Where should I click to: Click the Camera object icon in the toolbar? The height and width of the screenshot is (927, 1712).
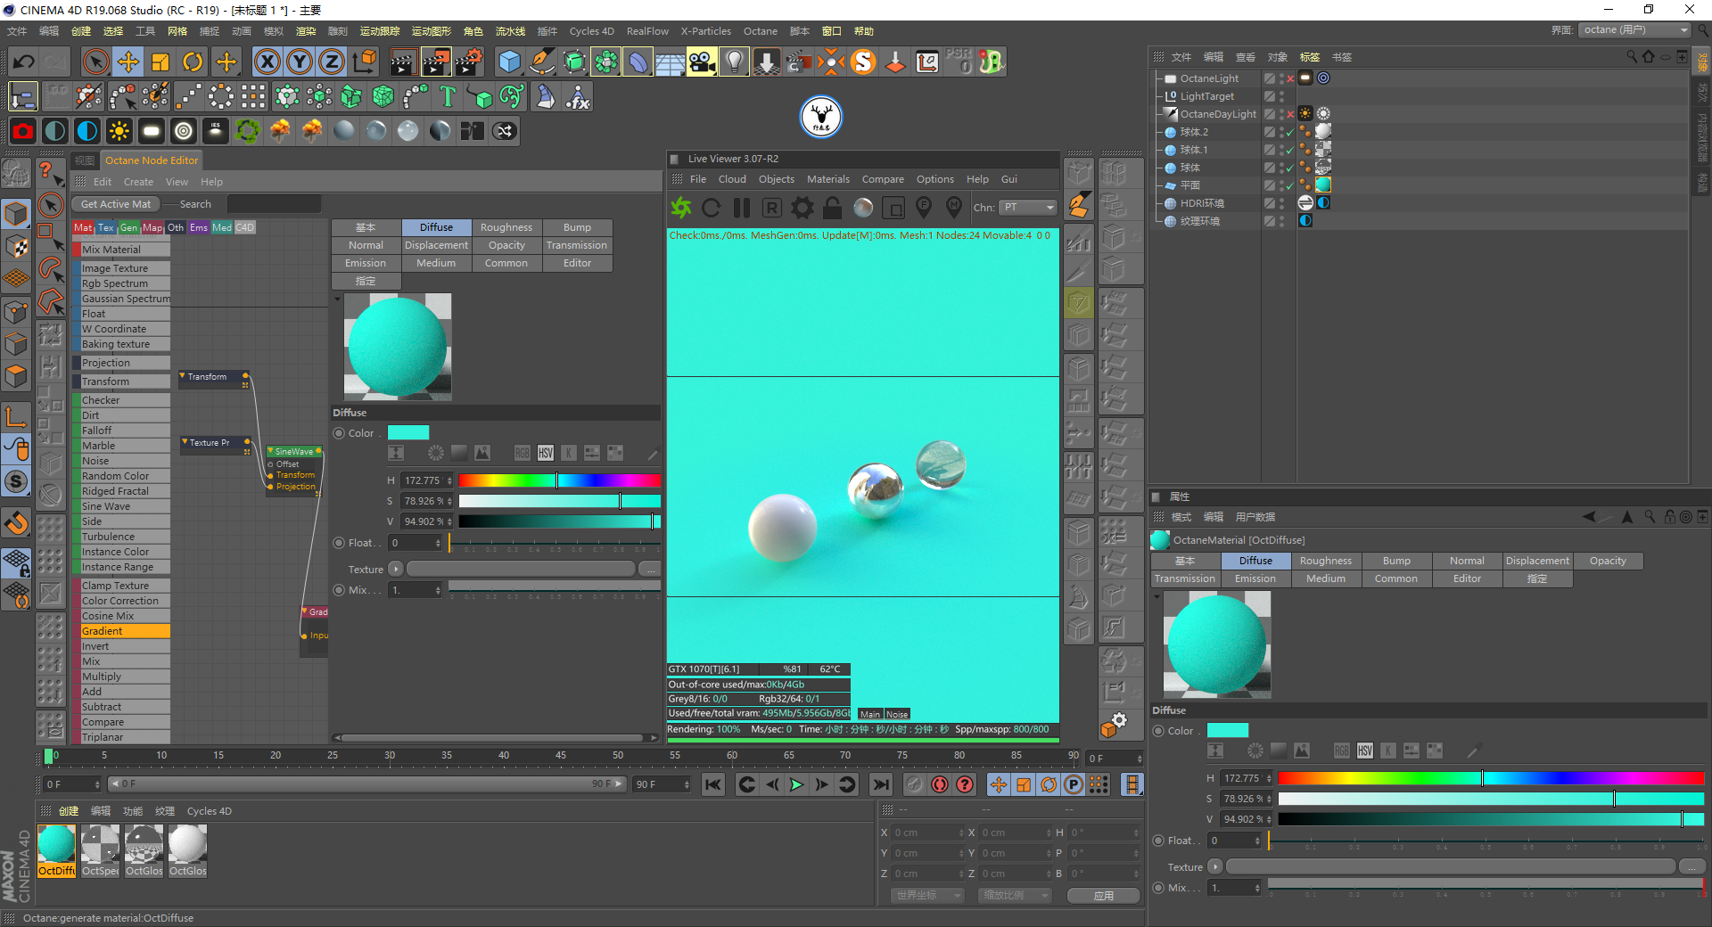click(x=702, y=62)
